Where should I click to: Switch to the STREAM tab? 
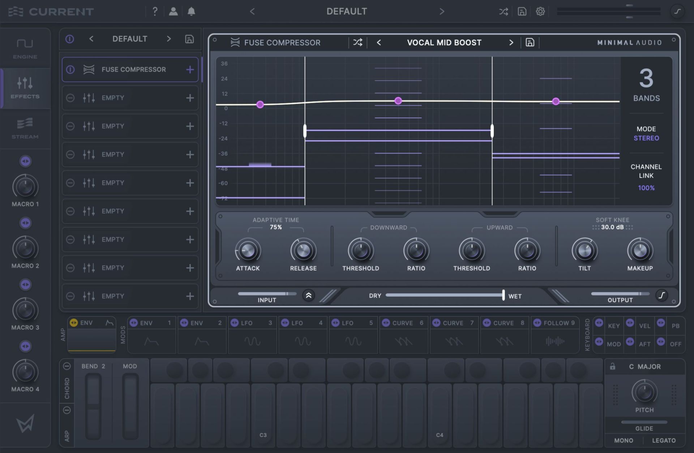point(25,129)
